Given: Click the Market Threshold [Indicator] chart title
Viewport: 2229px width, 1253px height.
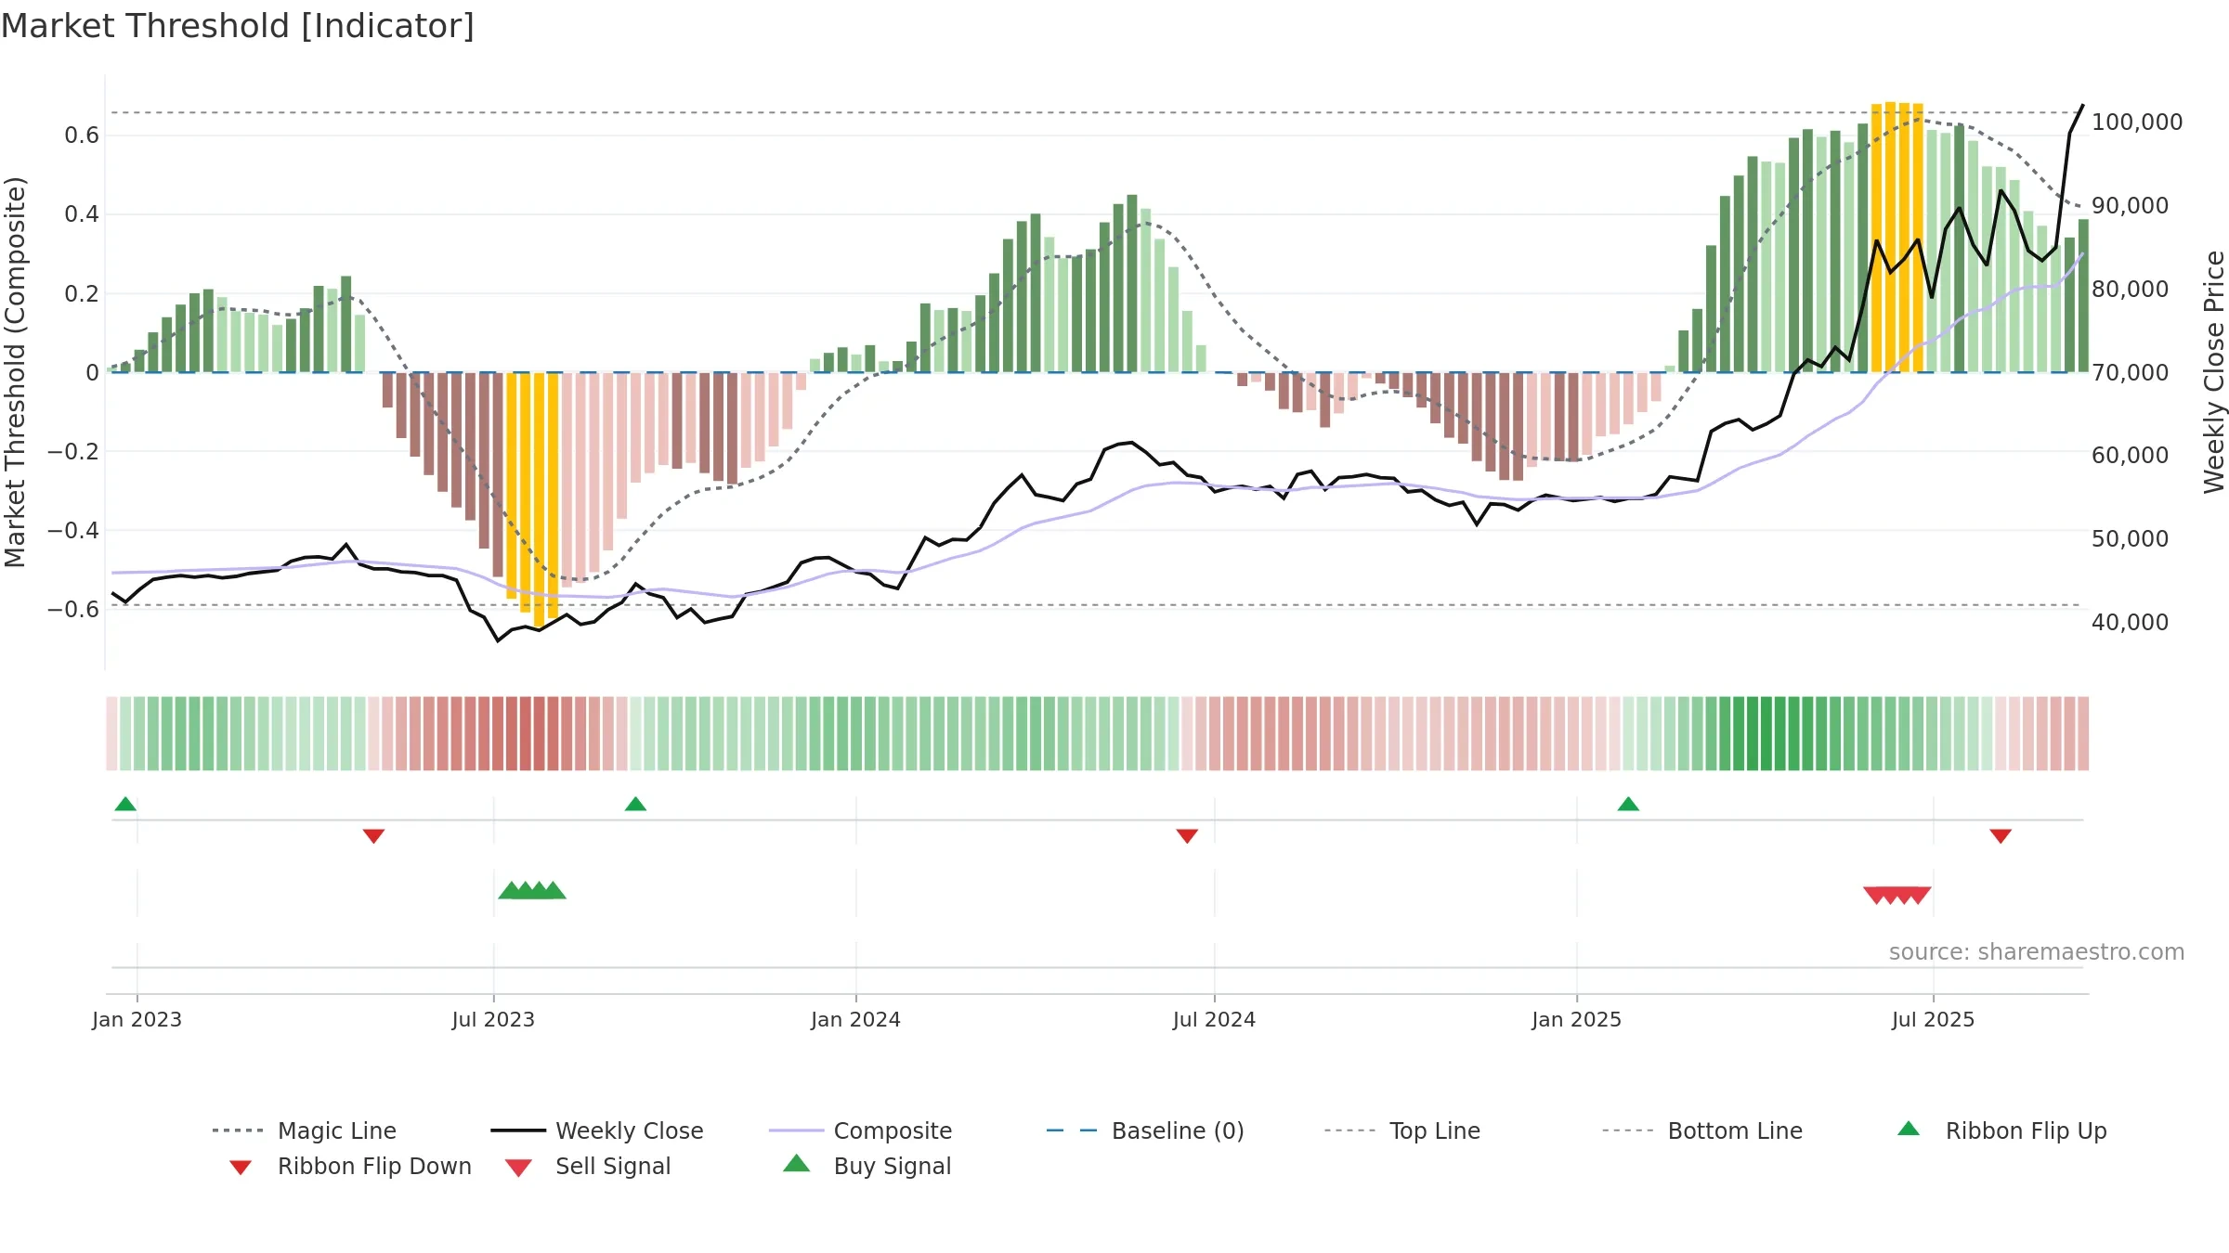Looking at the screenshot, I should [x=238, y=26].
